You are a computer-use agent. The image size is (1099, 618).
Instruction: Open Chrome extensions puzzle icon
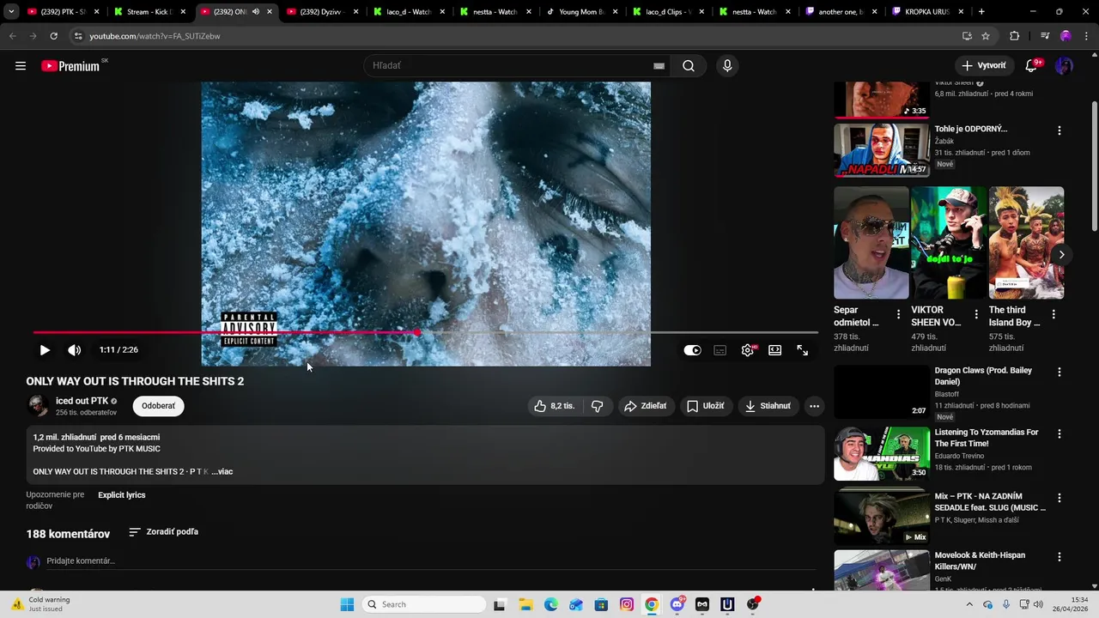1014,36
